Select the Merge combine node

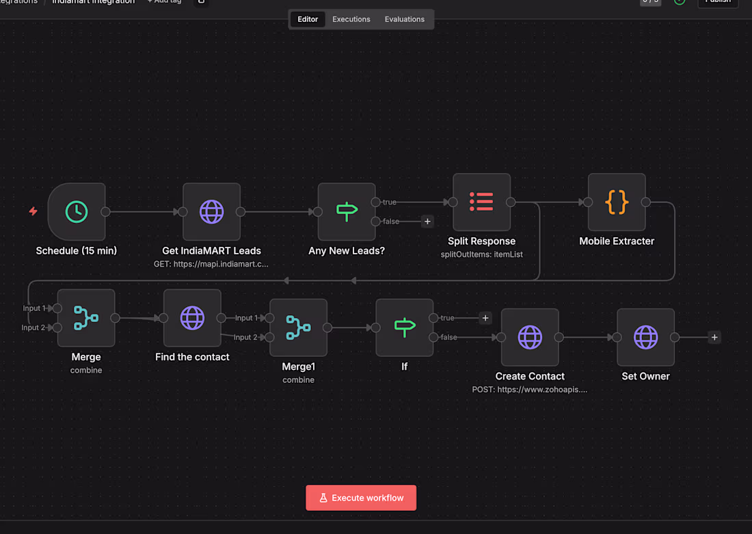click(85, 318)
